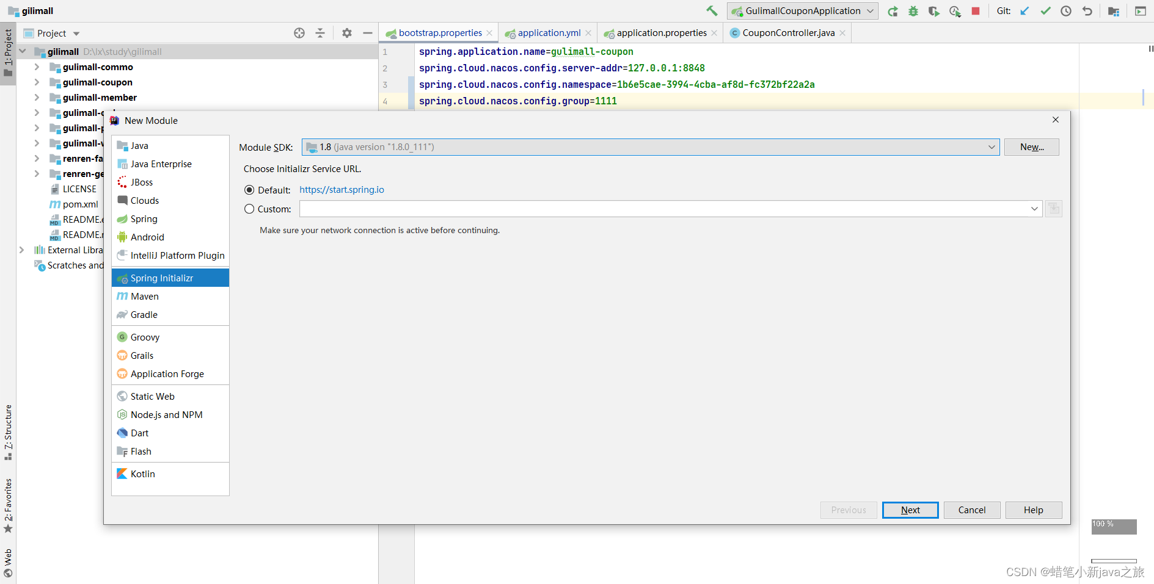Stop the running application
The image size is (1154, 584).
[976, 11]
